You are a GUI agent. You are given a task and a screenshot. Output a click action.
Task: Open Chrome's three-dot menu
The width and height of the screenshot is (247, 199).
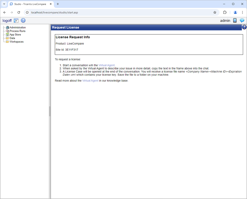click(242, 12)
